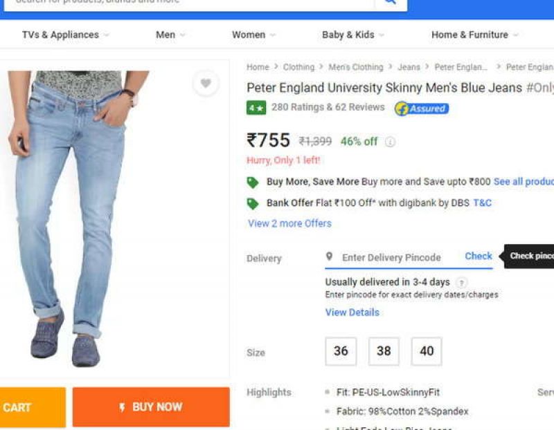This screenshot has height=430, width=554.
Task: Click the Enter Delivery Pincode field
Action: [x=388, y=257]
